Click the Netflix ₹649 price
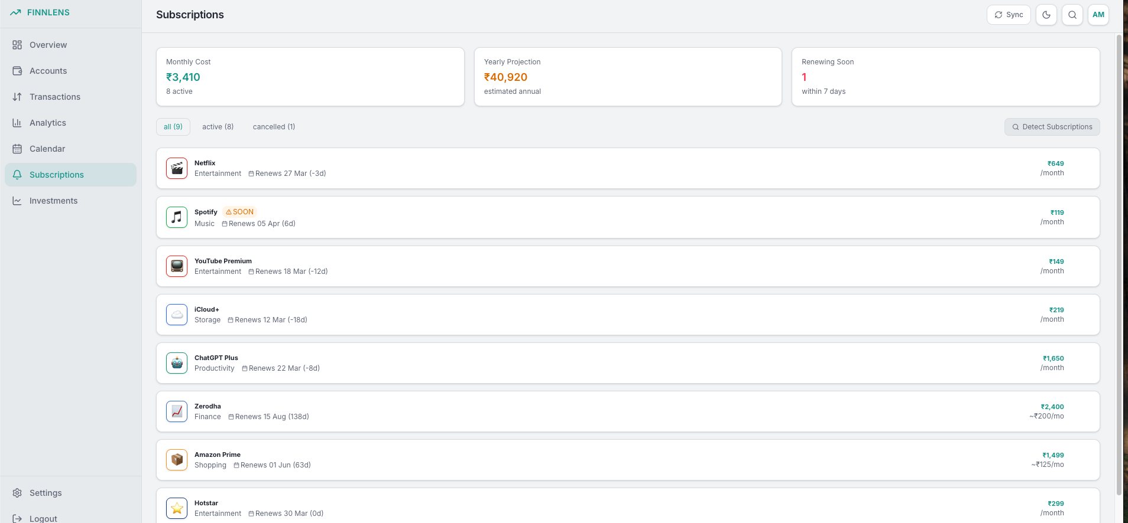The image size is (1128, 523). pyautogui.click(x=1056, y=164)
